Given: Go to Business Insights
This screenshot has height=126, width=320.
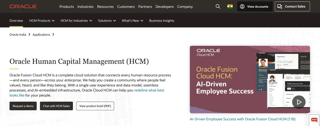Looking at the screenshot, I should (162, 21).
